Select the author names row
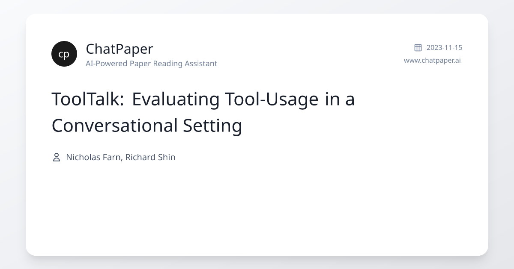Viewport: 514px width, 269px height. [120, 157]
